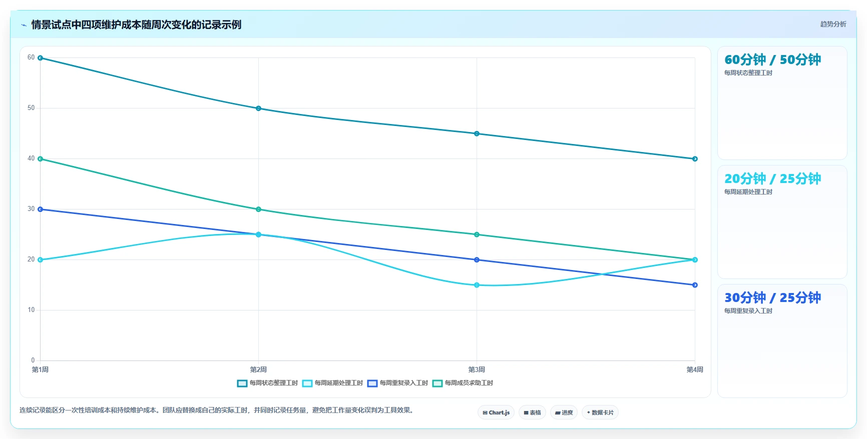The width and height of the screenshot is (867, 439).
Task: Click the 数据卡片 chip
Action: tap(600, 412)
